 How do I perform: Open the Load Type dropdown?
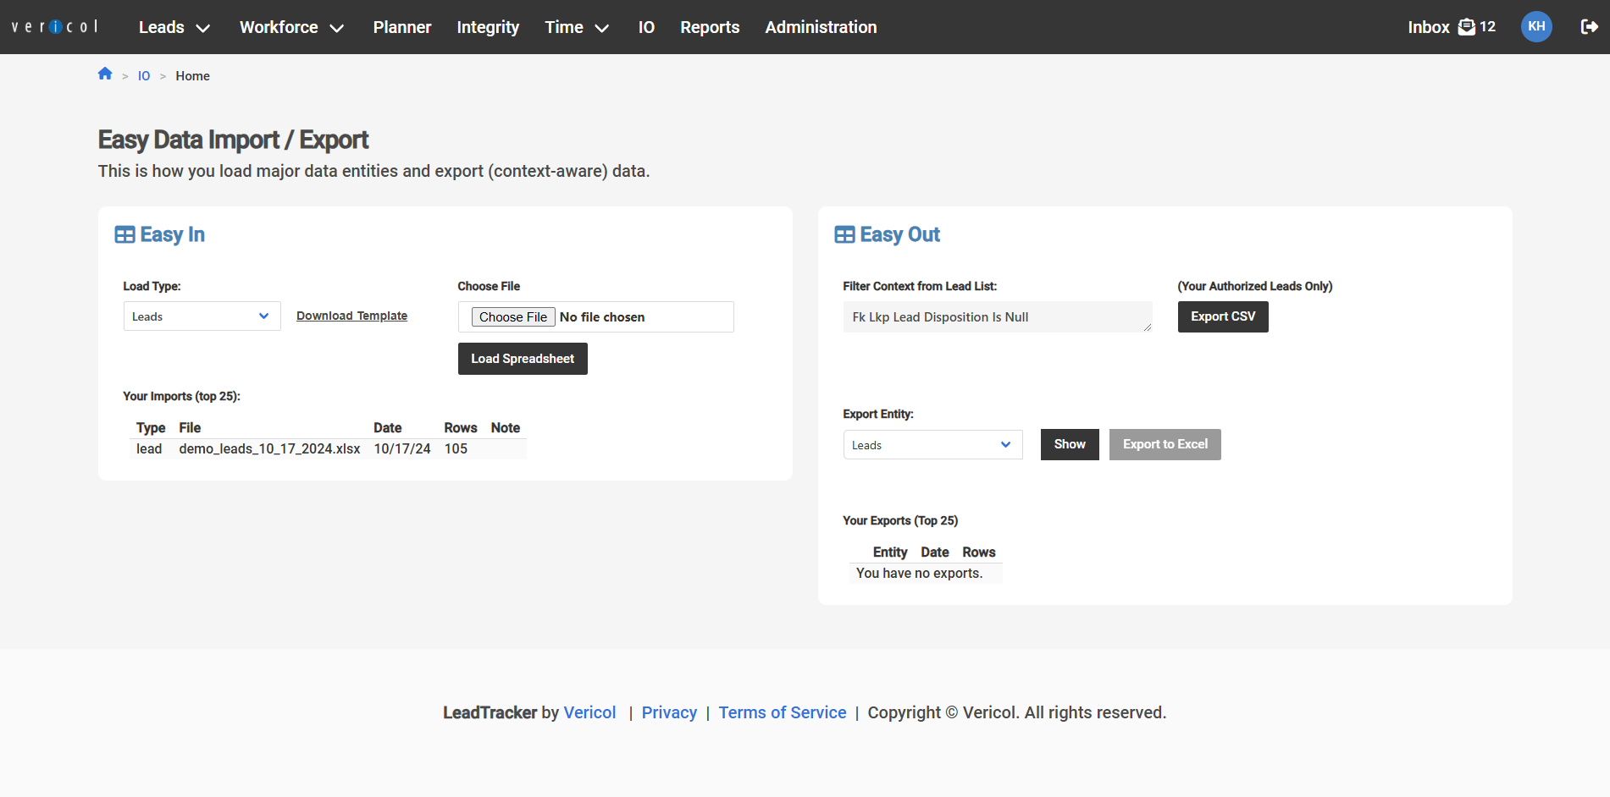[202, 316]
